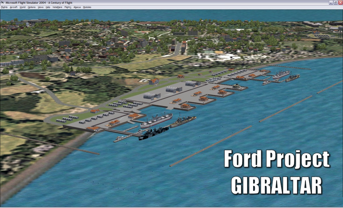Restore down the Flight Simulator window
The image size is (343, 208).
[336, 3]
